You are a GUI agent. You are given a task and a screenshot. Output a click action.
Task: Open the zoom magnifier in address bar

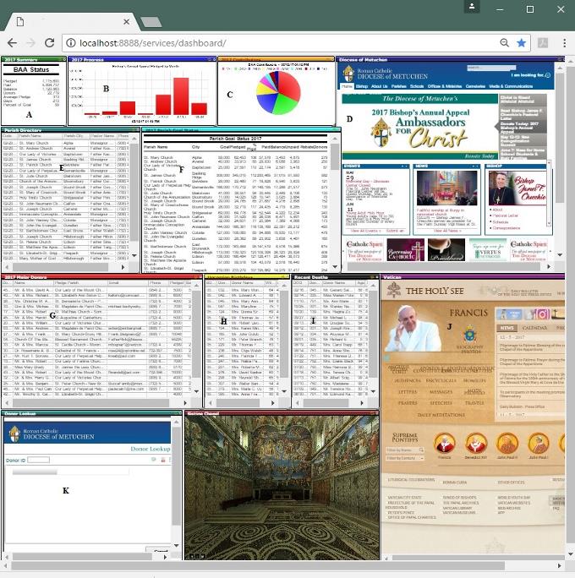click(x=504, y=43)
